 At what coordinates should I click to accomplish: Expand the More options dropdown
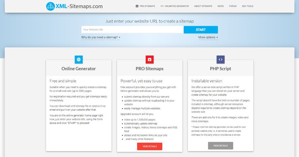coord(208,37)
